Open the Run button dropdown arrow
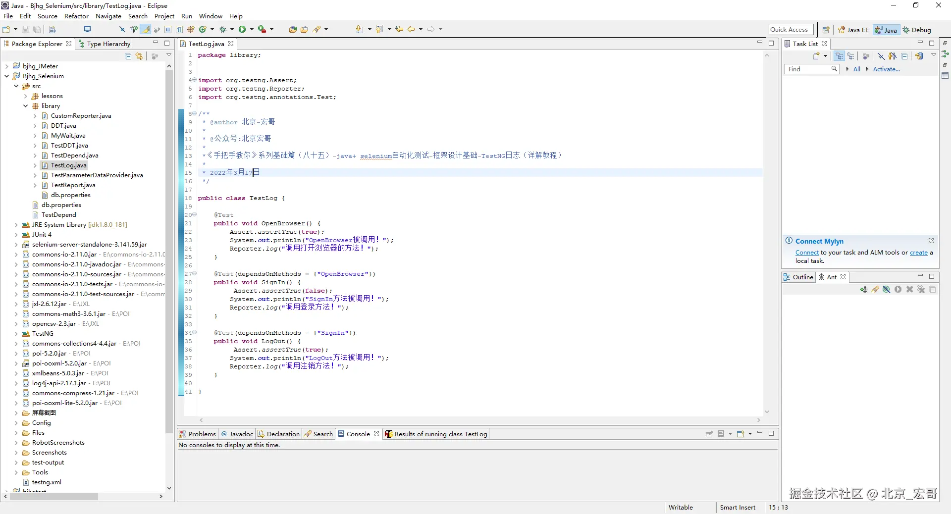This screenshot has width=951, height=514. click(252, 30)
